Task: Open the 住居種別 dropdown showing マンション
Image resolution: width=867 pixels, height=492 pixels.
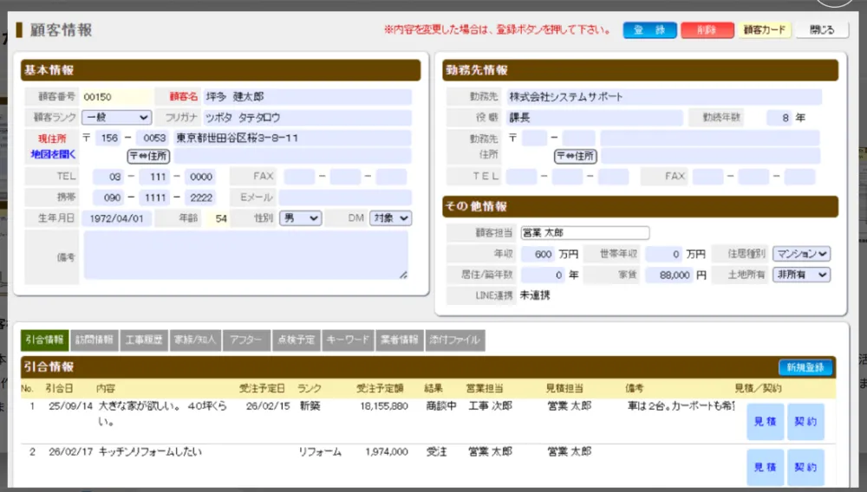Action: [x=801, y=254]
